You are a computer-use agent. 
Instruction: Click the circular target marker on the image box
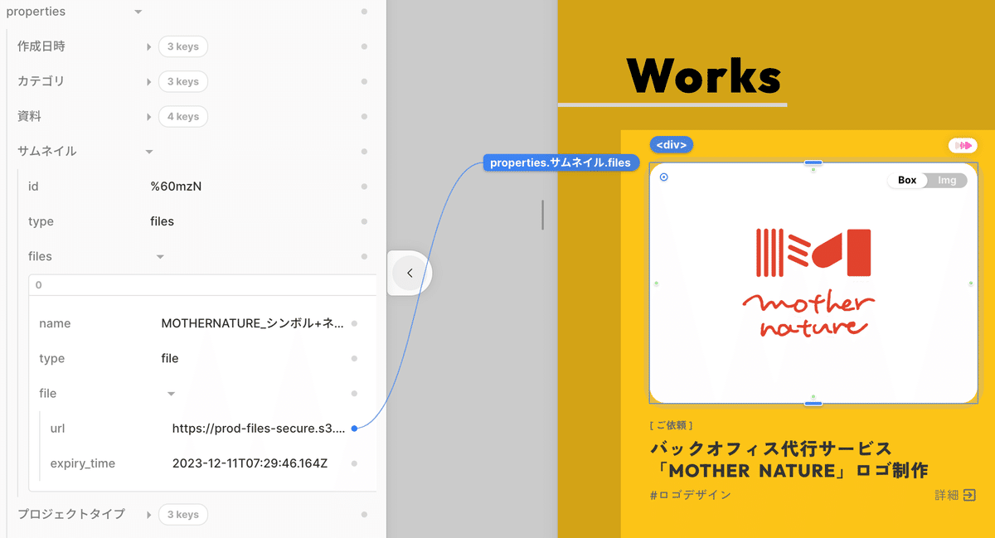point(663,177)
